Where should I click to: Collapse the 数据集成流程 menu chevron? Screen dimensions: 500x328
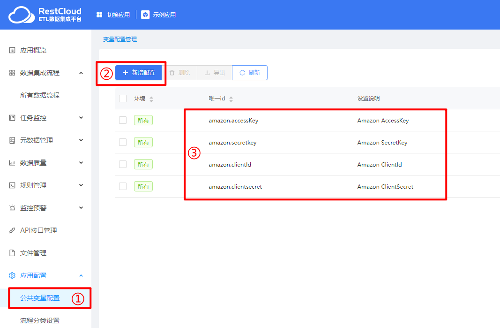coord(81,73)
